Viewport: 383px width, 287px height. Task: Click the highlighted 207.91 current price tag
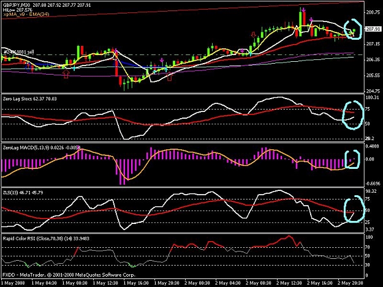373,29
